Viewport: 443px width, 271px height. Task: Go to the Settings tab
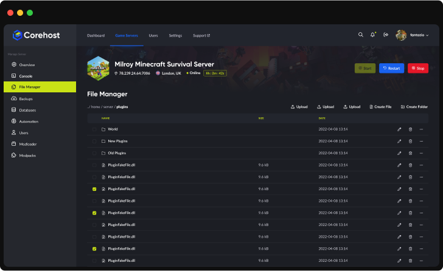(175, 35)
